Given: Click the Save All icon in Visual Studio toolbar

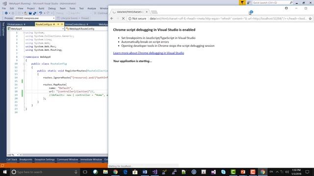Looking at the screenshot, I should pos(35,13).
